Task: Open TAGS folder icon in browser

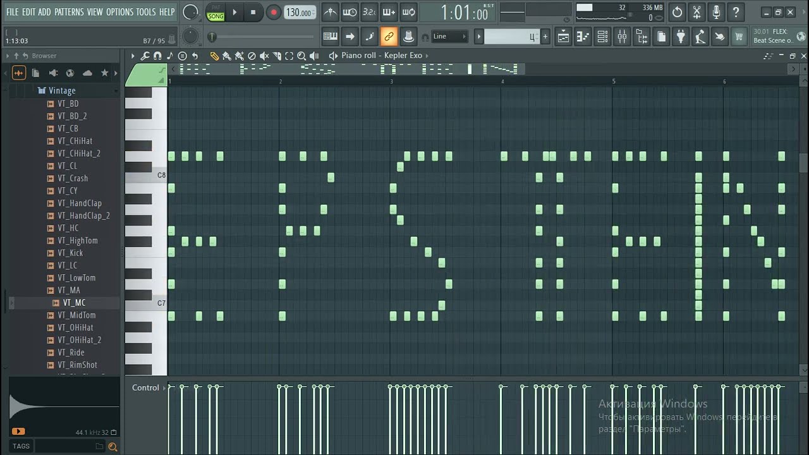Action: tap(99, 446)
